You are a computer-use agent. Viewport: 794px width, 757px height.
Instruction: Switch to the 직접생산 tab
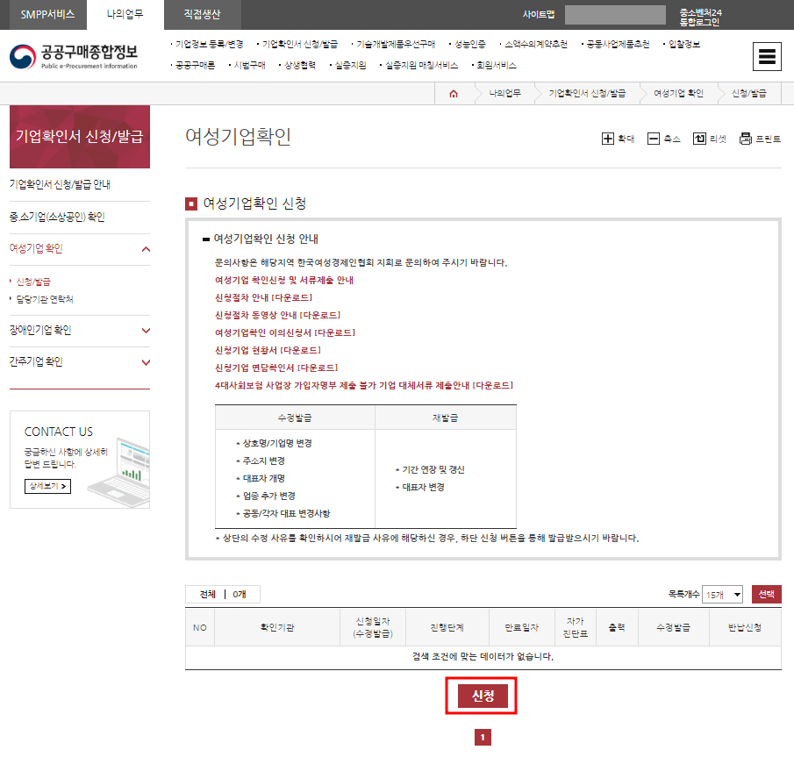[203, 15]
